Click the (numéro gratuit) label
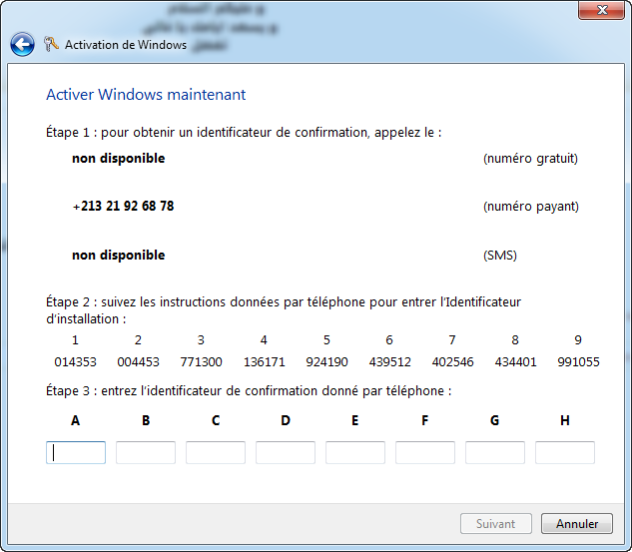The height and width of the screenshot is (552, 632). (530, 159)
